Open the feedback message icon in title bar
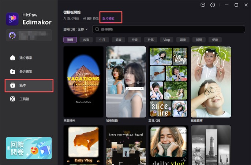Viewport: 251px width, 165px height. point(203,5)
